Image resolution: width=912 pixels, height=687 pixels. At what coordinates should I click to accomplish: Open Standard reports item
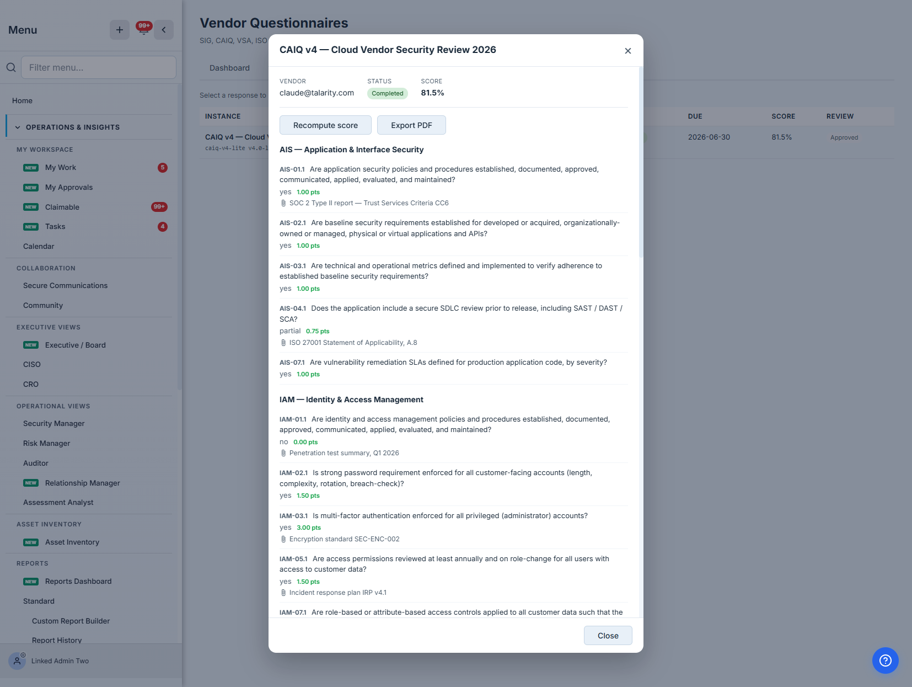click(x=39, y=601)
